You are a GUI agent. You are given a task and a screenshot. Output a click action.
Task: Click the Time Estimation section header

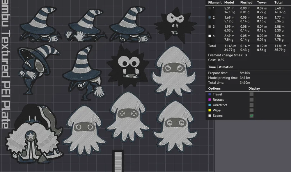coord(221,67)
